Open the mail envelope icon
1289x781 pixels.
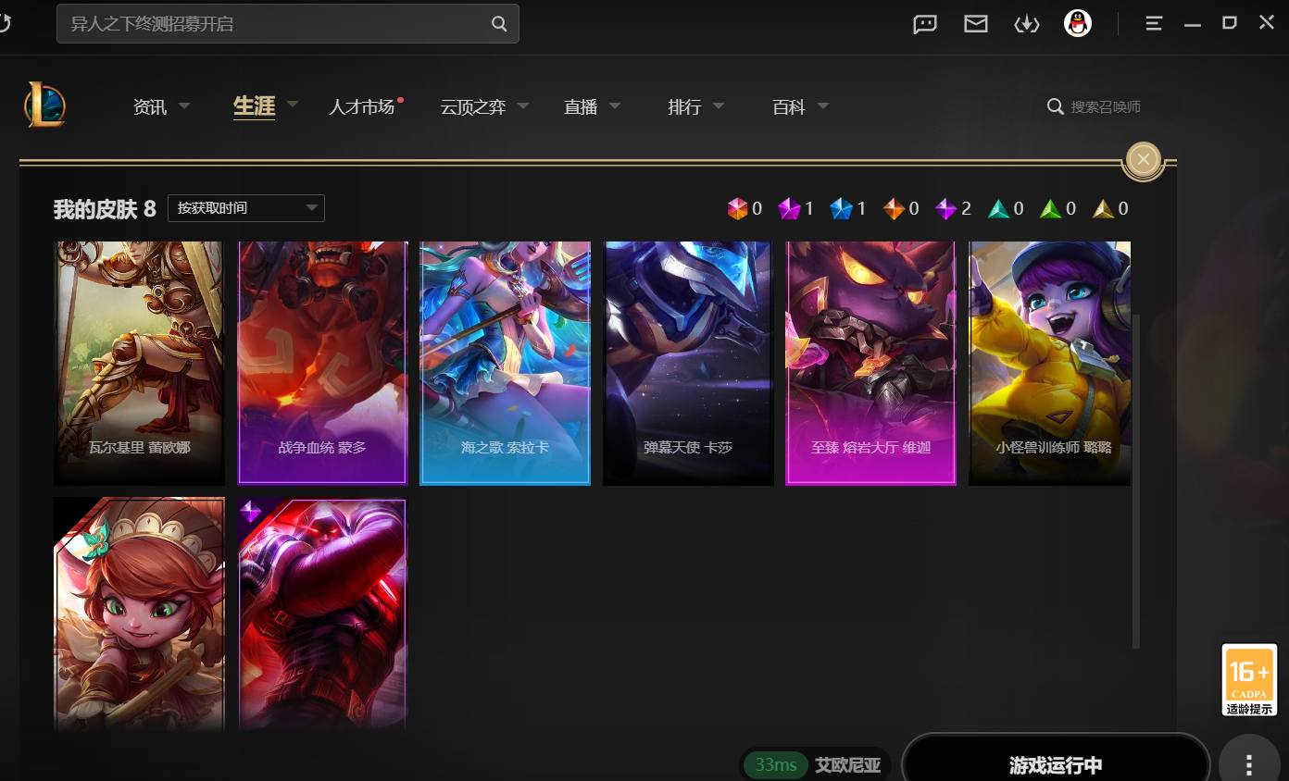[x=976, y=24]
